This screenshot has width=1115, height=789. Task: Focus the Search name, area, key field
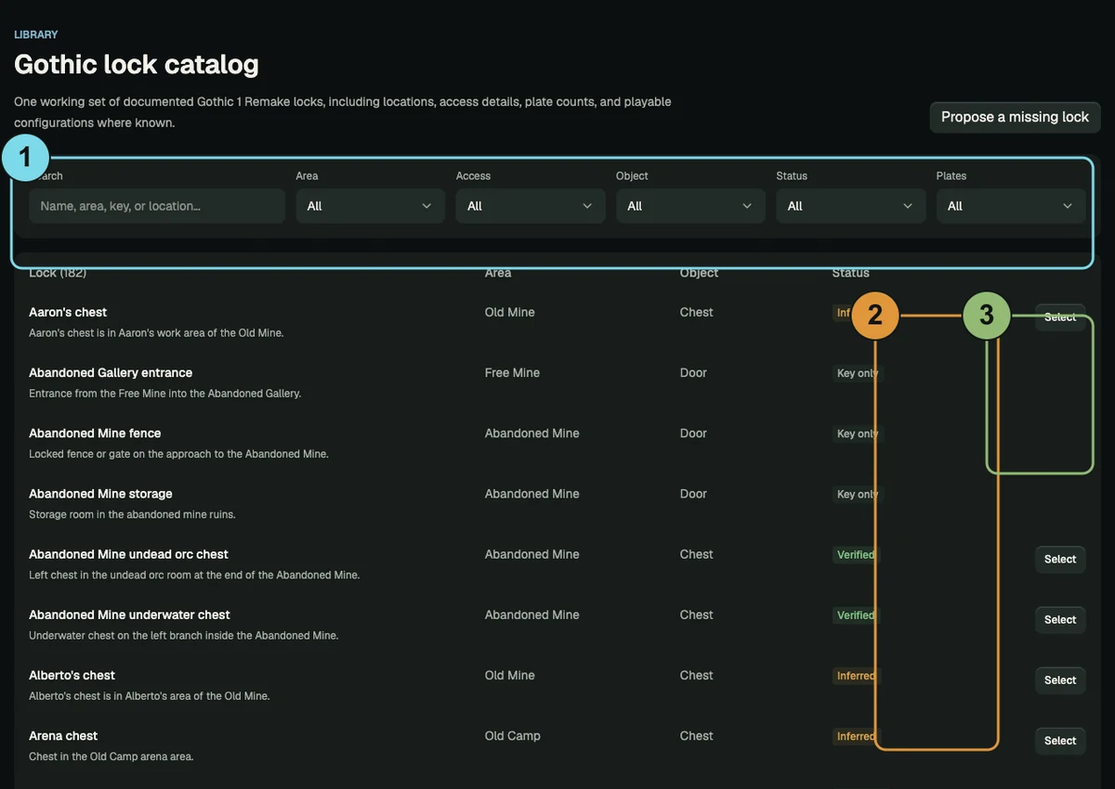[157, 206]
